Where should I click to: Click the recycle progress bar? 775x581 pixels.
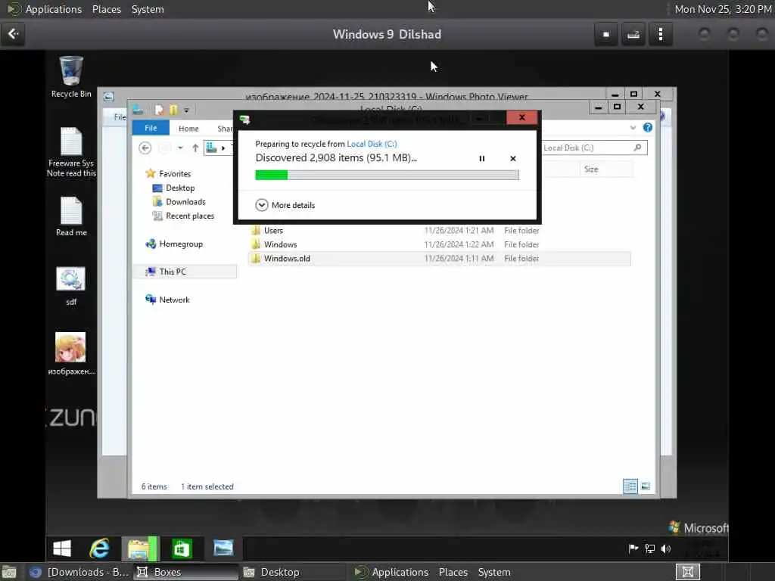pyautogui.click(x=387, y=175)
